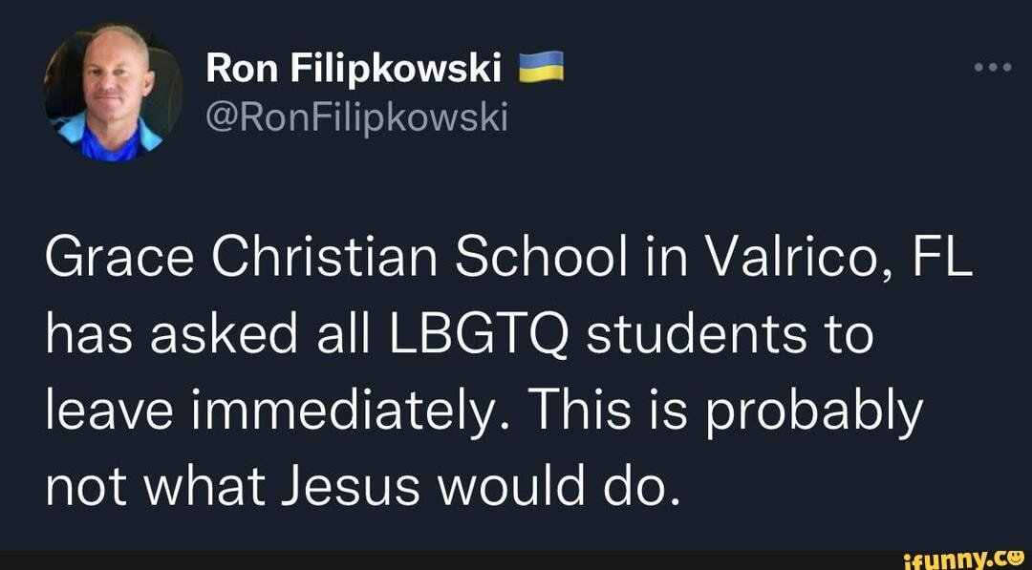The height and width of the screenshot is (570, 1032).
Task: Click the ifunny.co watermark logo
Action: (966, 559)
